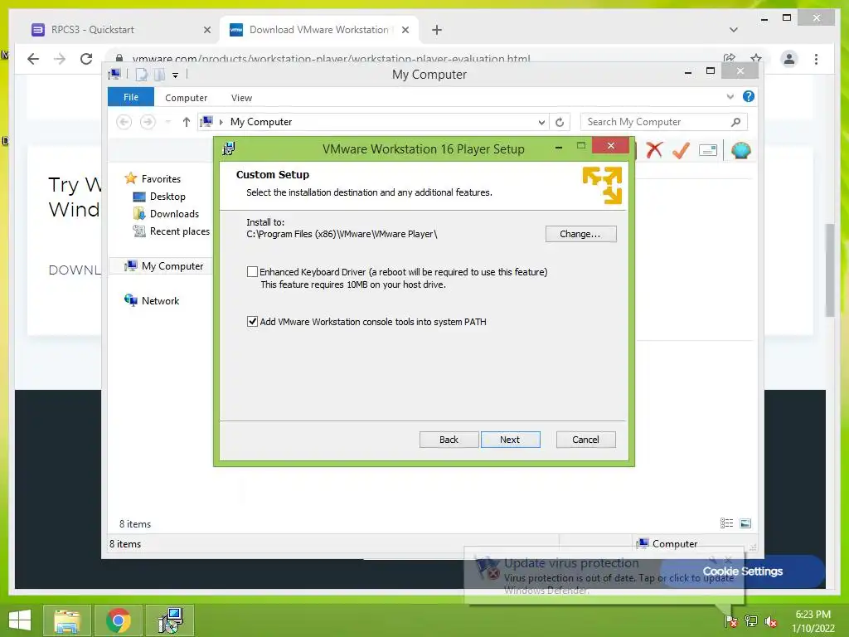The image size is (849, 637).
Task: Click the Search My Computer field
Action: coord(663,122)
